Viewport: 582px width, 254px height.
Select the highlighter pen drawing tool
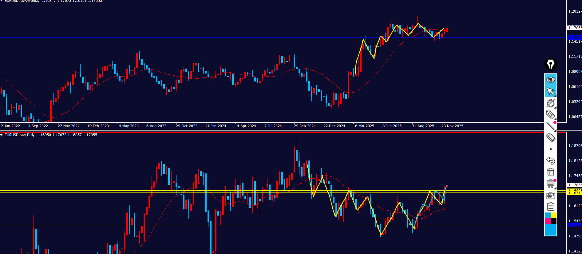[550, 115]
